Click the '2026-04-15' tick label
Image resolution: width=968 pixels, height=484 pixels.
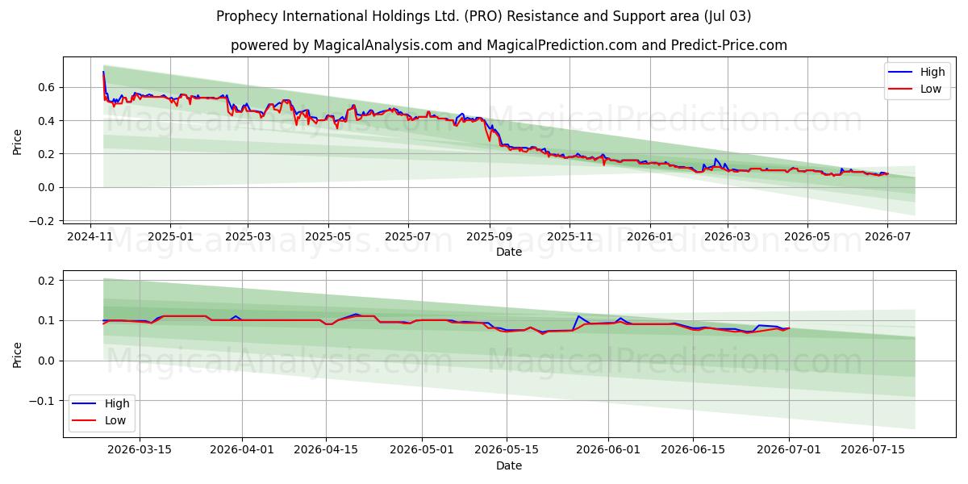(x=326, y=449)
